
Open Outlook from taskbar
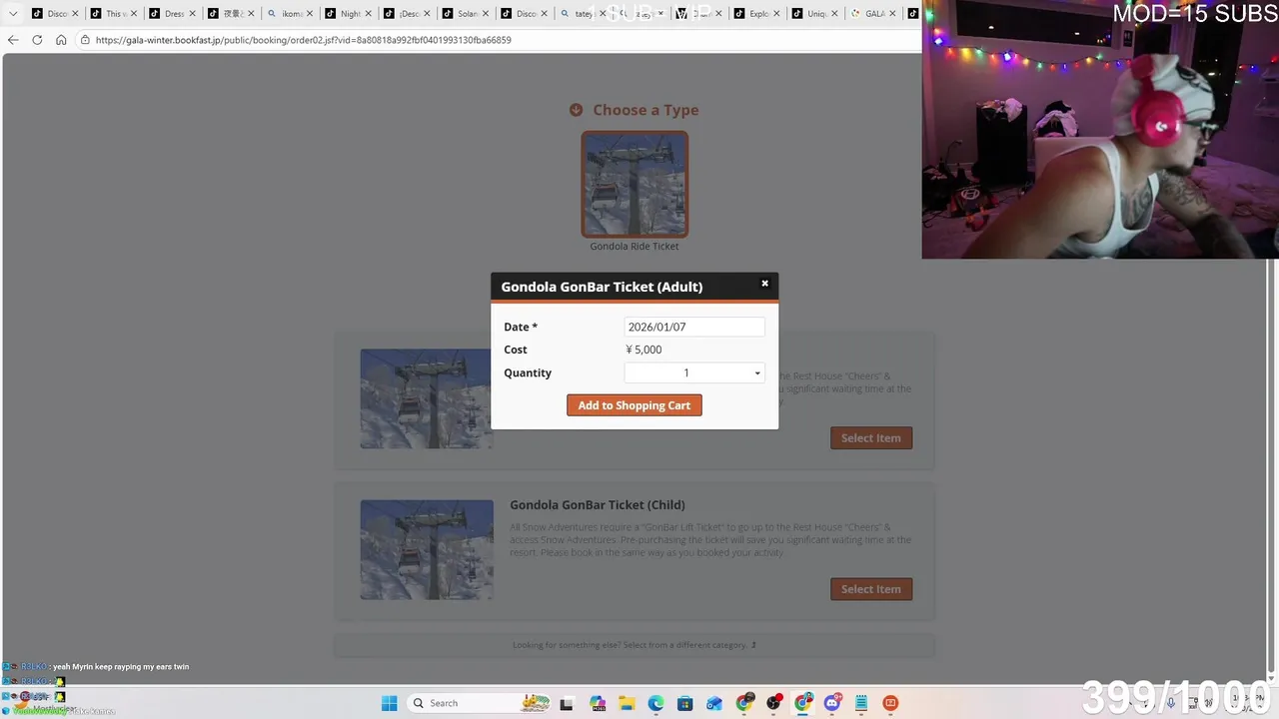pyautogui.click(x=714, y=703)
